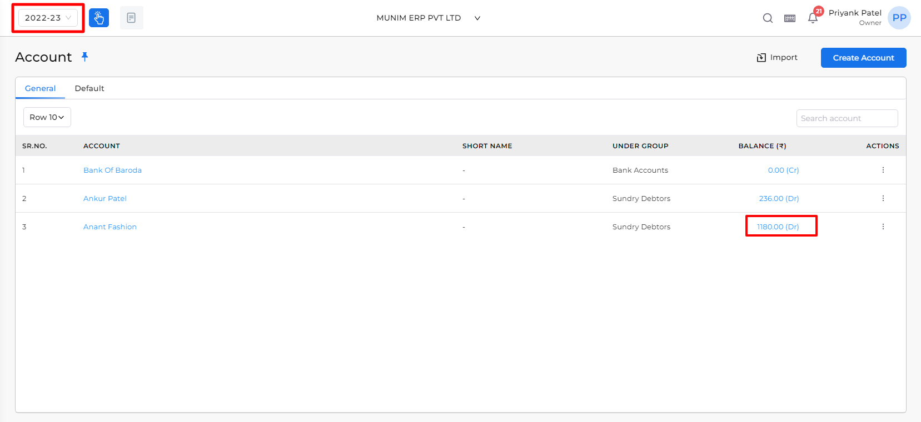Open actions menu for Ankur Patel row
Image resolution: width=921 pixels, height=422 pixels.
pyautogui.click(x=883, y=198)
